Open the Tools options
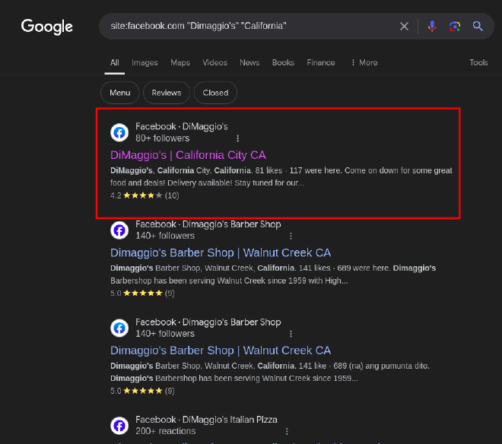502x444 pixels. coord(478,62)
